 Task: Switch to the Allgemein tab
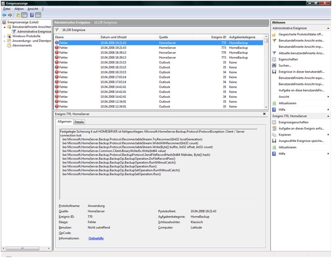coord(64,121)
